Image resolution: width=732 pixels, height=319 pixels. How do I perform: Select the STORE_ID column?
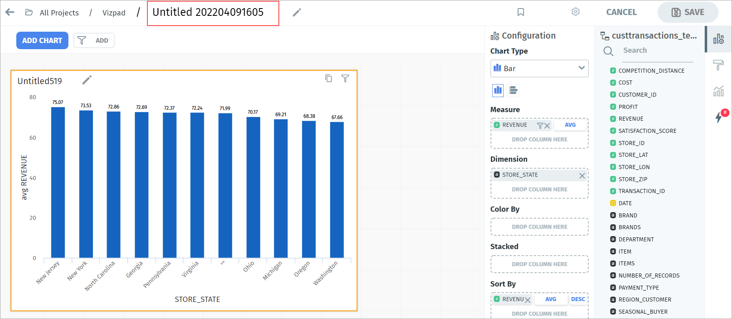pos(631,143)
